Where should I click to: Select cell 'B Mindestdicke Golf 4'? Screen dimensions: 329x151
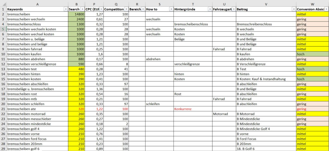click(266, 129)
